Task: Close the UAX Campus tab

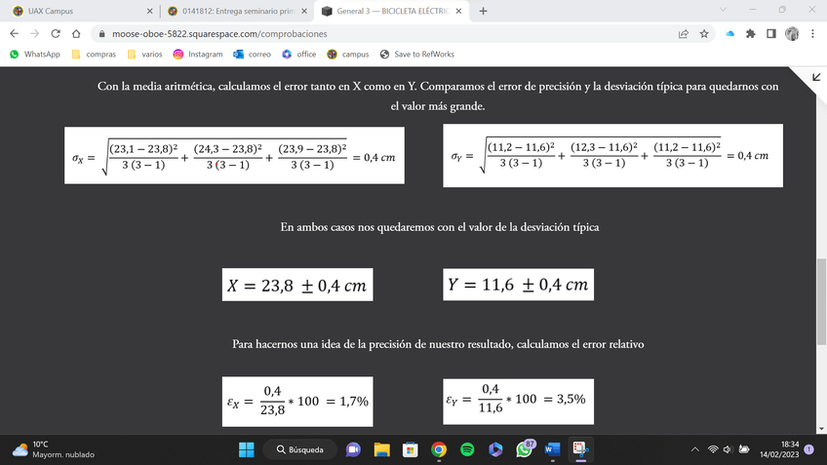Action: point(149,11)
